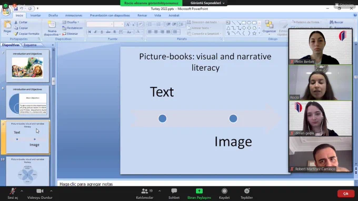358x201 pixels.
Task: Click Cortar in the clipboard group
Action: (21, 22)
